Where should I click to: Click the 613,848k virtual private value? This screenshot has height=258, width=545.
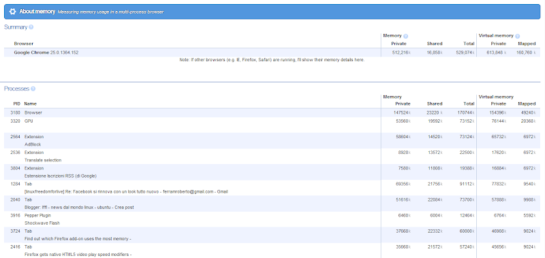pyautogui.click(x=497, y=52)
